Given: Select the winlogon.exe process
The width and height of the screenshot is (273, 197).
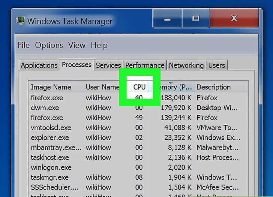Looking at the screenshot, I should [138, 167].
